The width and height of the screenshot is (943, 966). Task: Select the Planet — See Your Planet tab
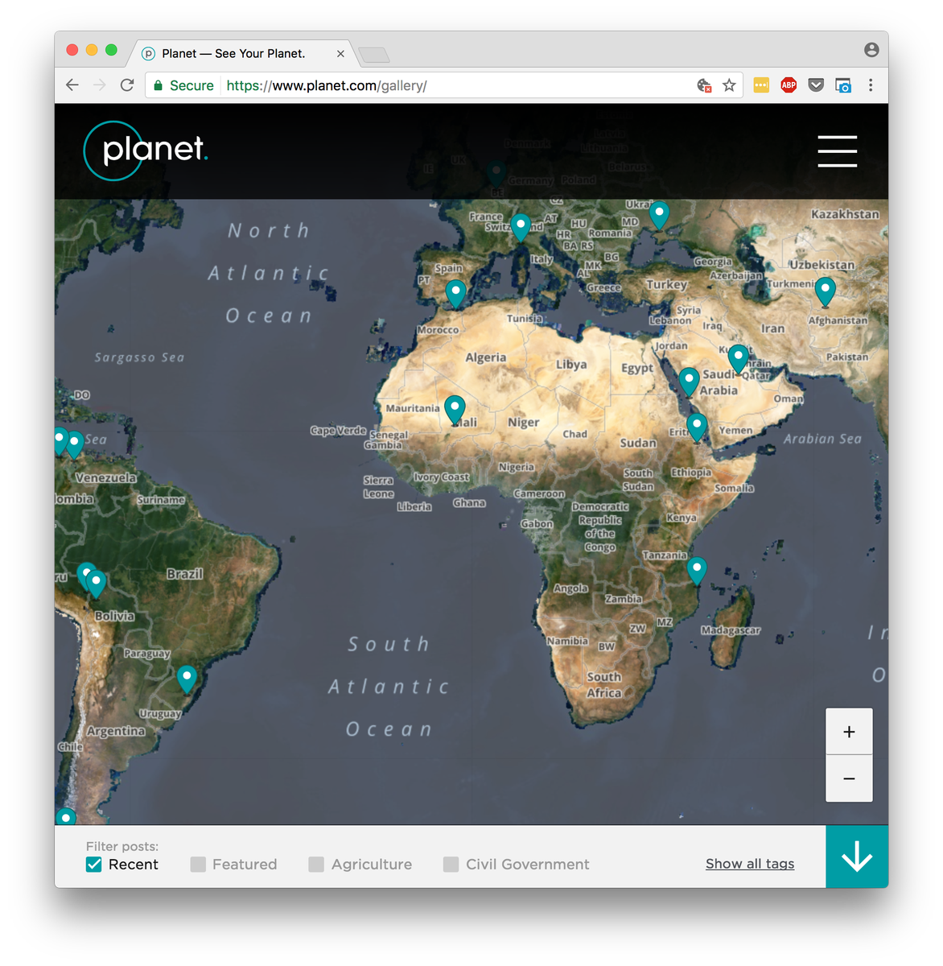pyautogui.click(x=241, y=53)
